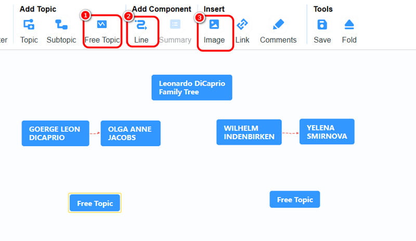Click the red arrow between George and Olga
The image size is (416, 241).
pyautogui.click(x=95, y=133)
